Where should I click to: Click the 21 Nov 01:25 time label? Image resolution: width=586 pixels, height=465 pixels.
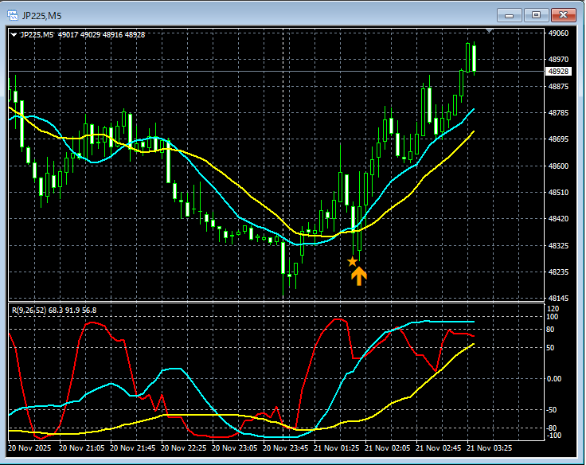336,447
